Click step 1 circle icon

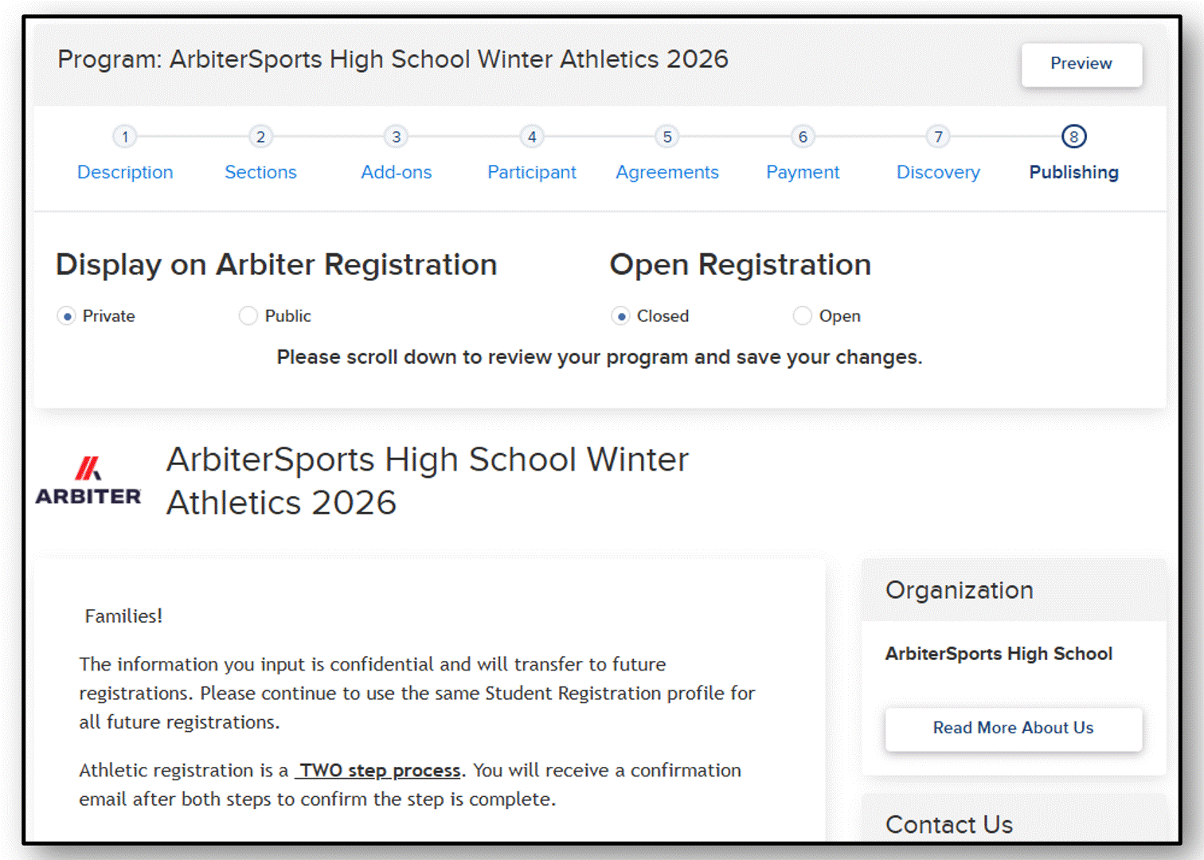[125, 137]
